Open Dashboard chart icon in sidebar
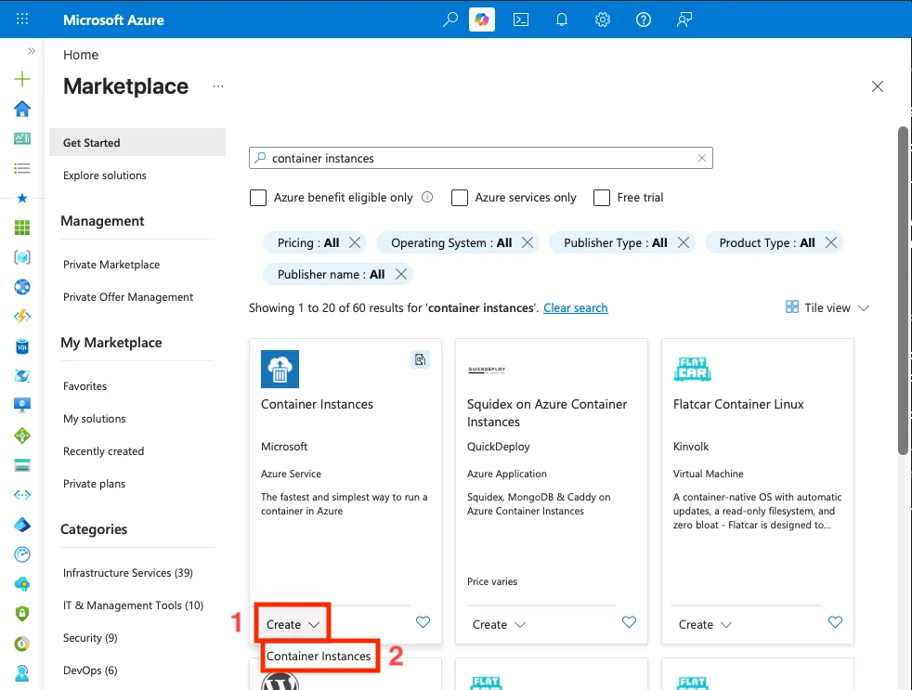 tap(22, 138)
